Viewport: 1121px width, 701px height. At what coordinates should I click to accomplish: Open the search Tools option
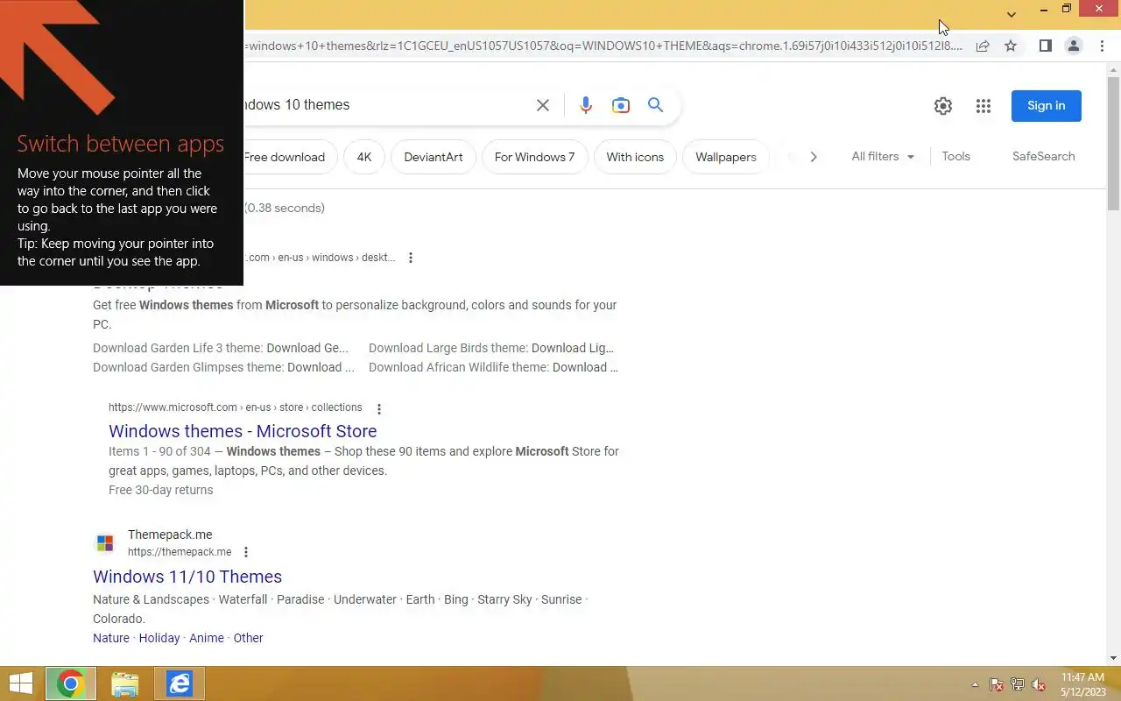[x=955, y=156]
